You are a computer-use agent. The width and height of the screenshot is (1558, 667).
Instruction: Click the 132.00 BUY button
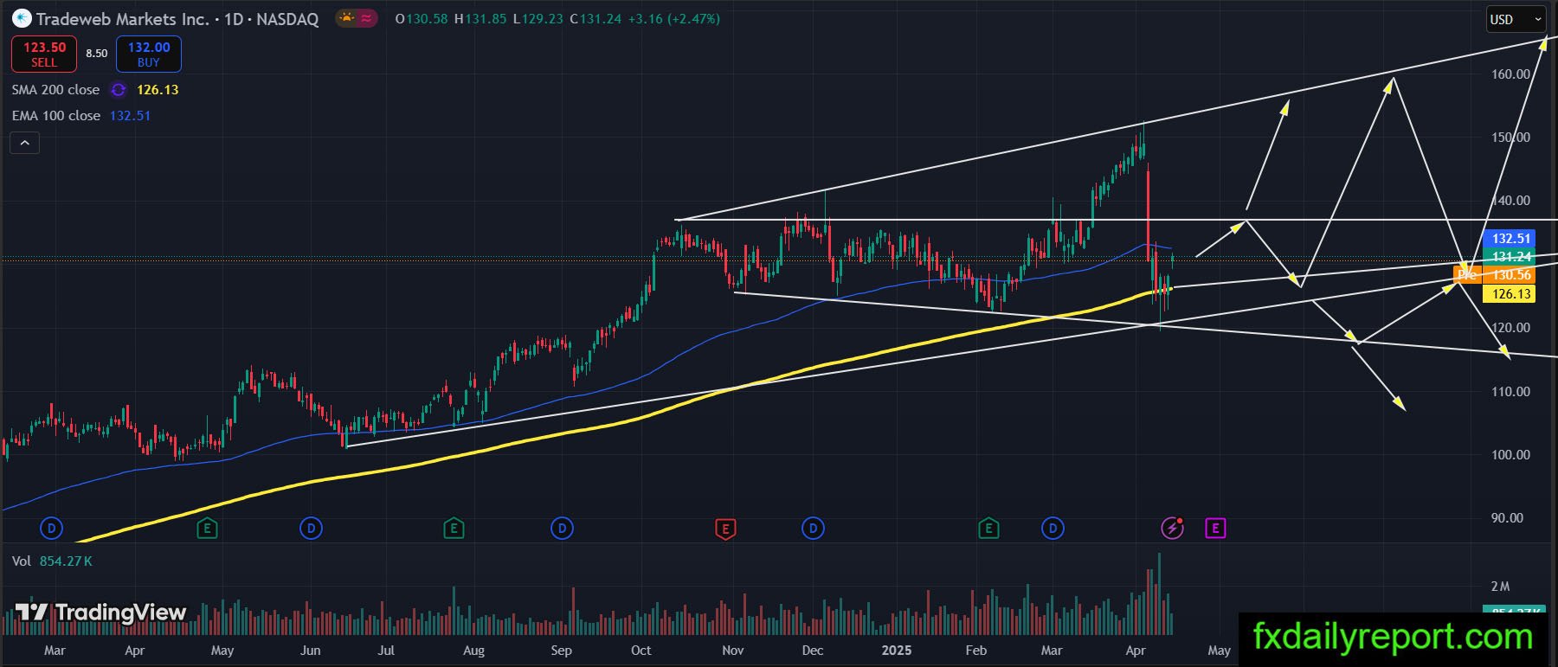(x=149, y=54)
